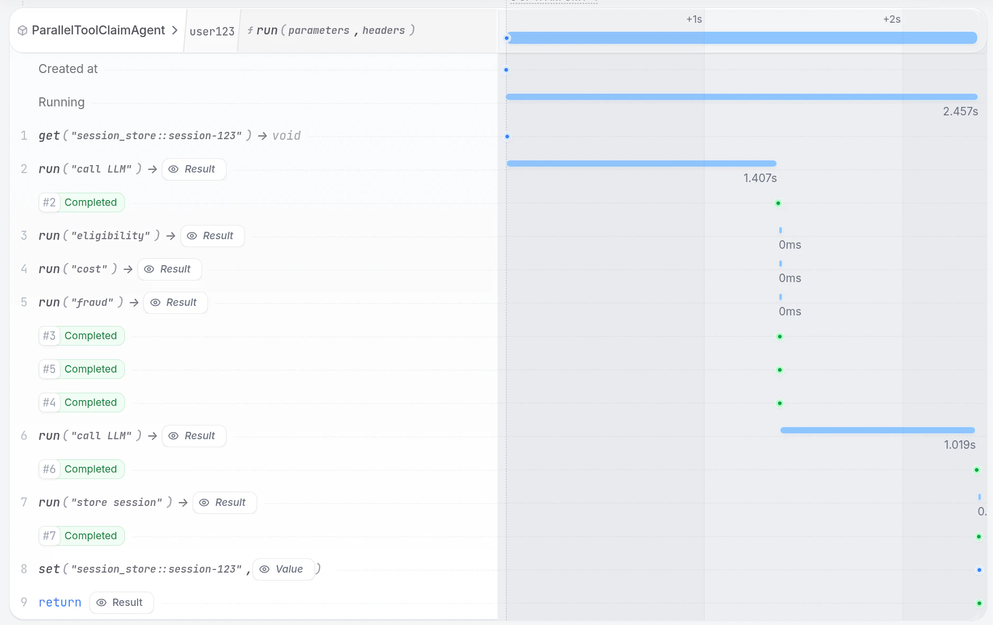
Task: Click the 1.019s call LLM timeline bar
Action: [878, 430]
